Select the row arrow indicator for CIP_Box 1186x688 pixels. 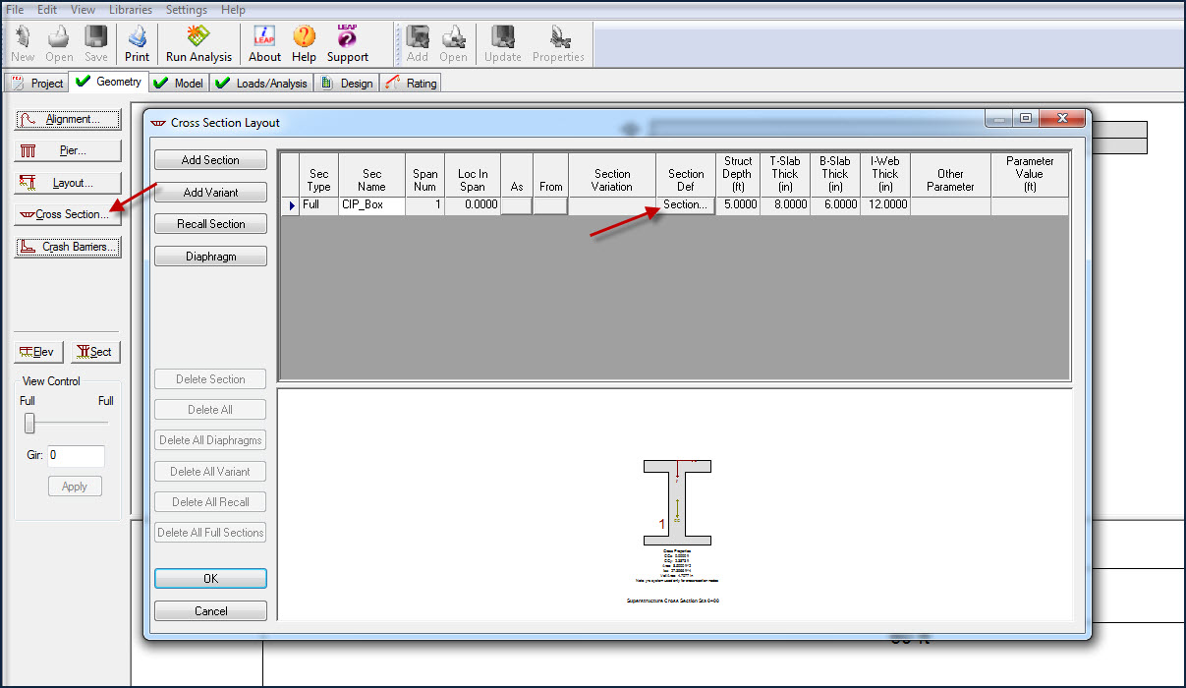point(292,206)
